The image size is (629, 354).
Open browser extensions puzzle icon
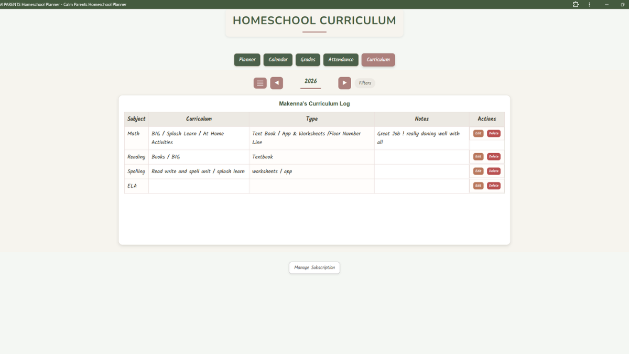(576, 4)
